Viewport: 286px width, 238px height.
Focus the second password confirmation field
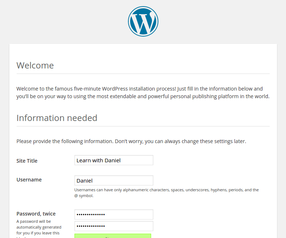pyautogui.click(x=114, y=226)
